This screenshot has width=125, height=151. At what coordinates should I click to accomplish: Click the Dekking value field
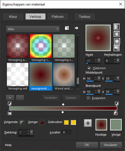tap(23, 132)
